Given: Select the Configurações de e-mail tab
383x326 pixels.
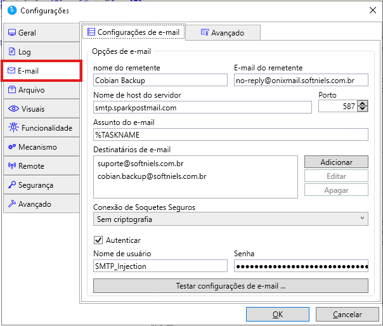Looking at the screenshot, I should [x=133, y=32].
